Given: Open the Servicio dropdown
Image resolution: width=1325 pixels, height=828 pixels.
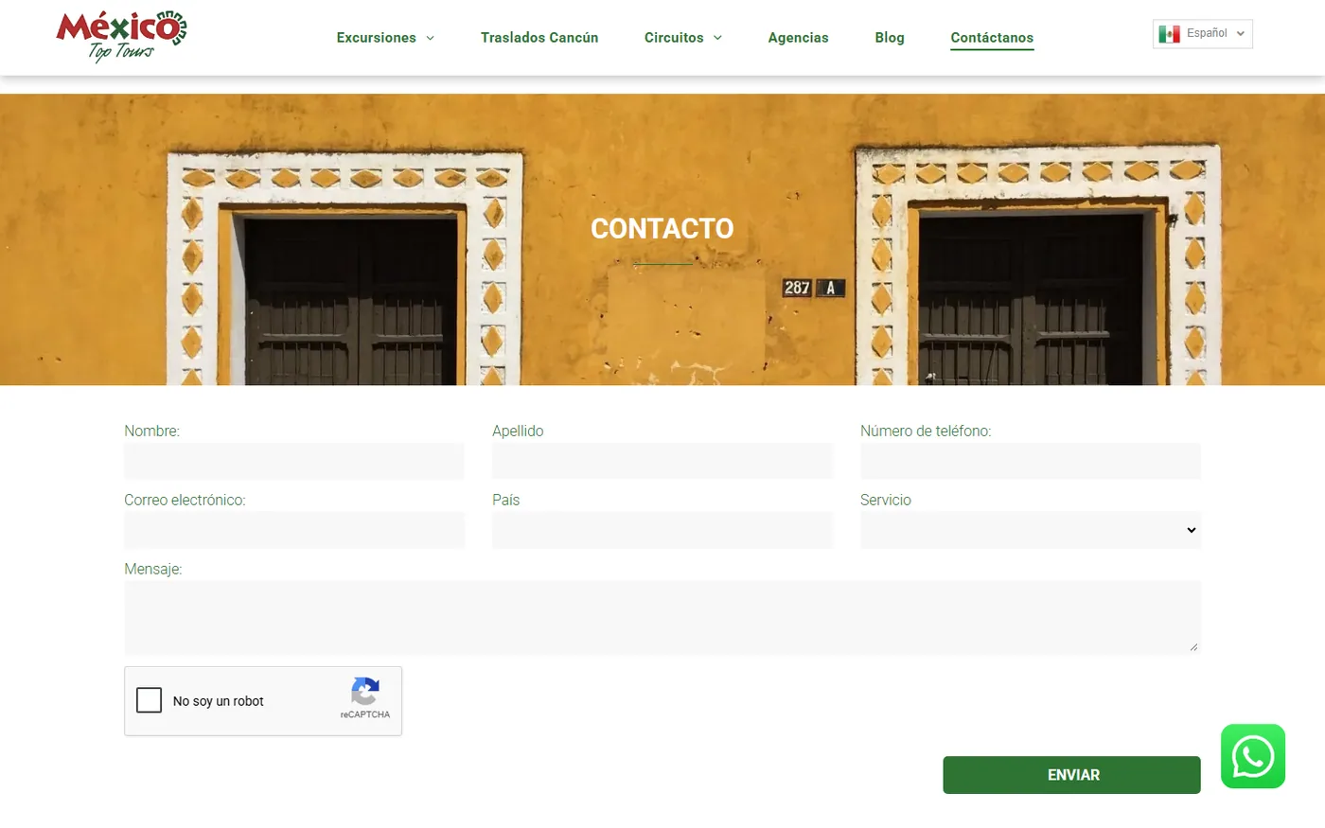Looking at the screenshot, I should pyautogui.click(x=1031, y=530).
